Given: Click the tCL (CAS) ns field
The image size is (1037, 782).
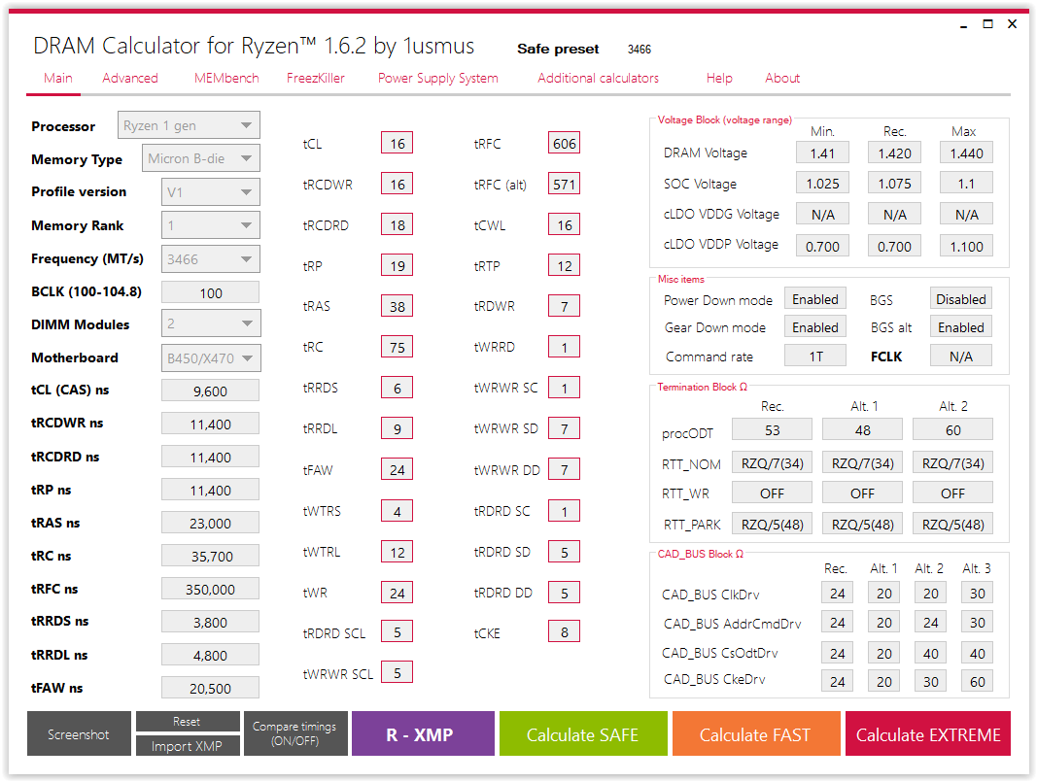Looking at the screenshot, I should (x=210, y=391).
